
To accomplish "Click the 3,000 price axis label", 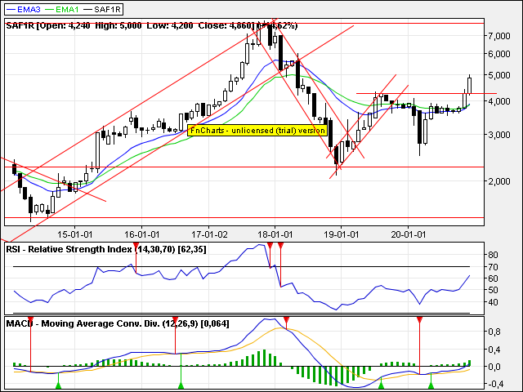I will (x=499, y=135).
